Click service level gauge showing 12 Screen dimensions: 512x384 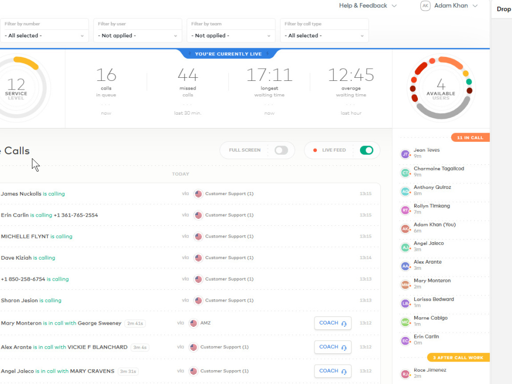(16, 88)
